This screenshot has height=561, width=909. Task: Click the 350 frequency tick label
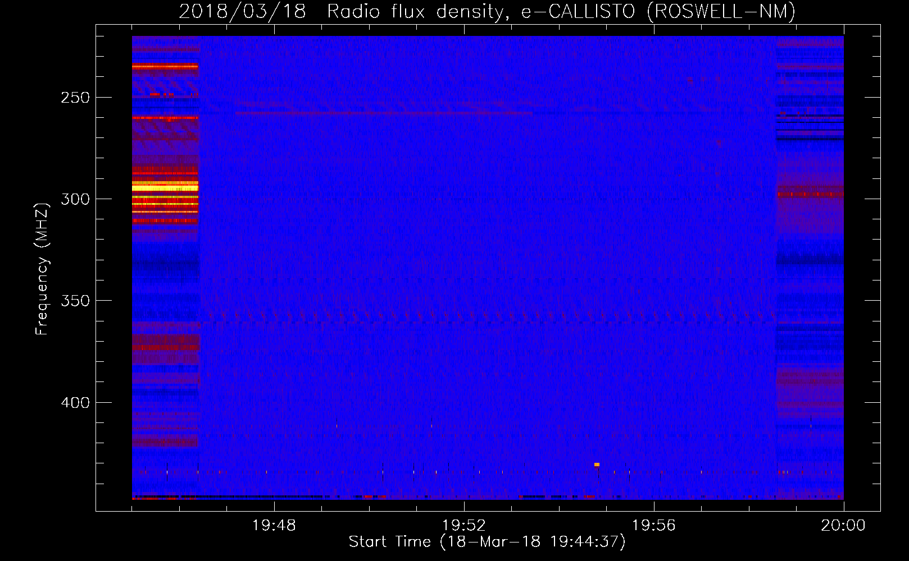[75, 301]
